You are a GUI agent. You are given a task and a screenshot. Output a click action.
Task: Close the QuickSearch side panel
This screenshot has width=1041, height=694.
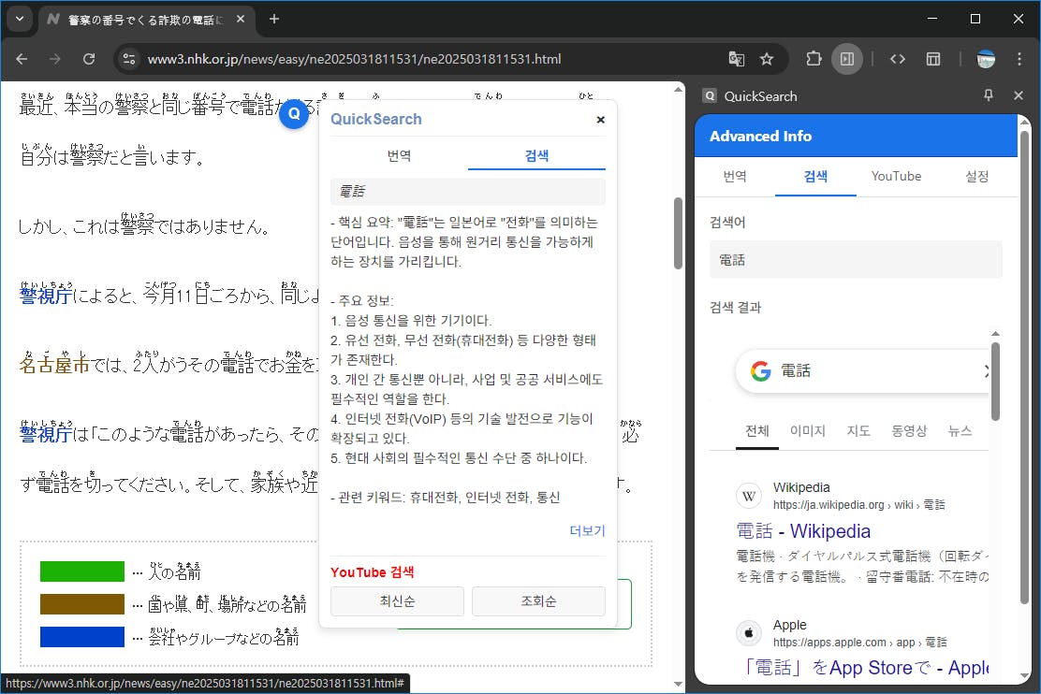pos(1019,95)
